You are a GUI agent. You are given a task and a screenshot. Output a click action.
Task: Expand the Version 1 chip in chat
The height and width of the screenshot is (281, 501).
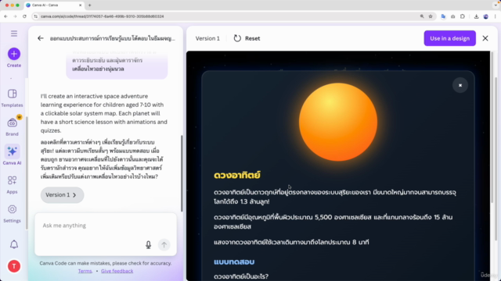tap(62, 194)
